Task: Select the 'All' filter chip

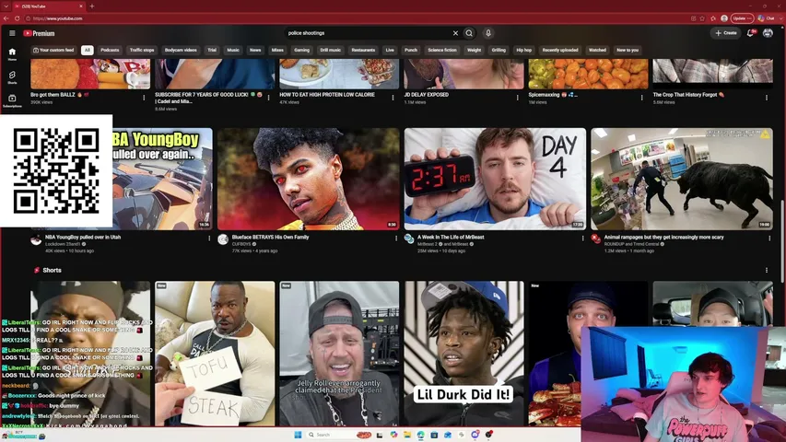Action: coord(88,50)
